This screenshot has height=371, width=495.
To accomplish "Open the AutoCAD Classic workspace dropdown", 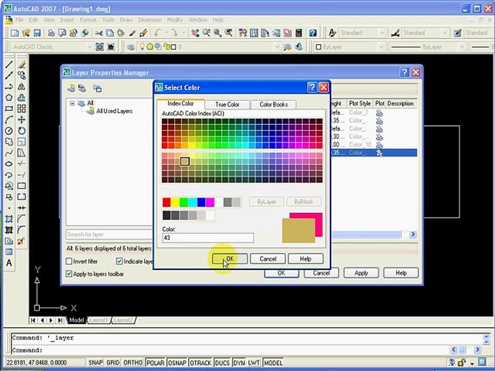I will (x=89, y=47).
